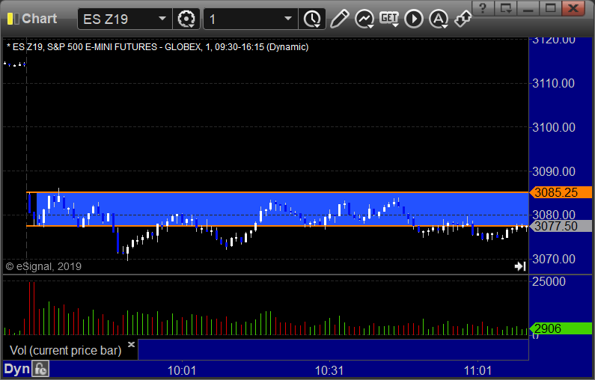Select the 'Vol (current price bar)' study label
The height and width of the screenshot is (380, 595).
point(66,350)
